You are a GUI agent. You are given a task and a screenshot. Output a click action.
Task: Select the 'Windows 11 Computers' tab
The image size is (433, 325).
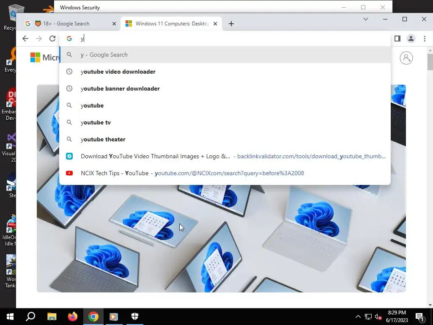(x=171, y=24)
